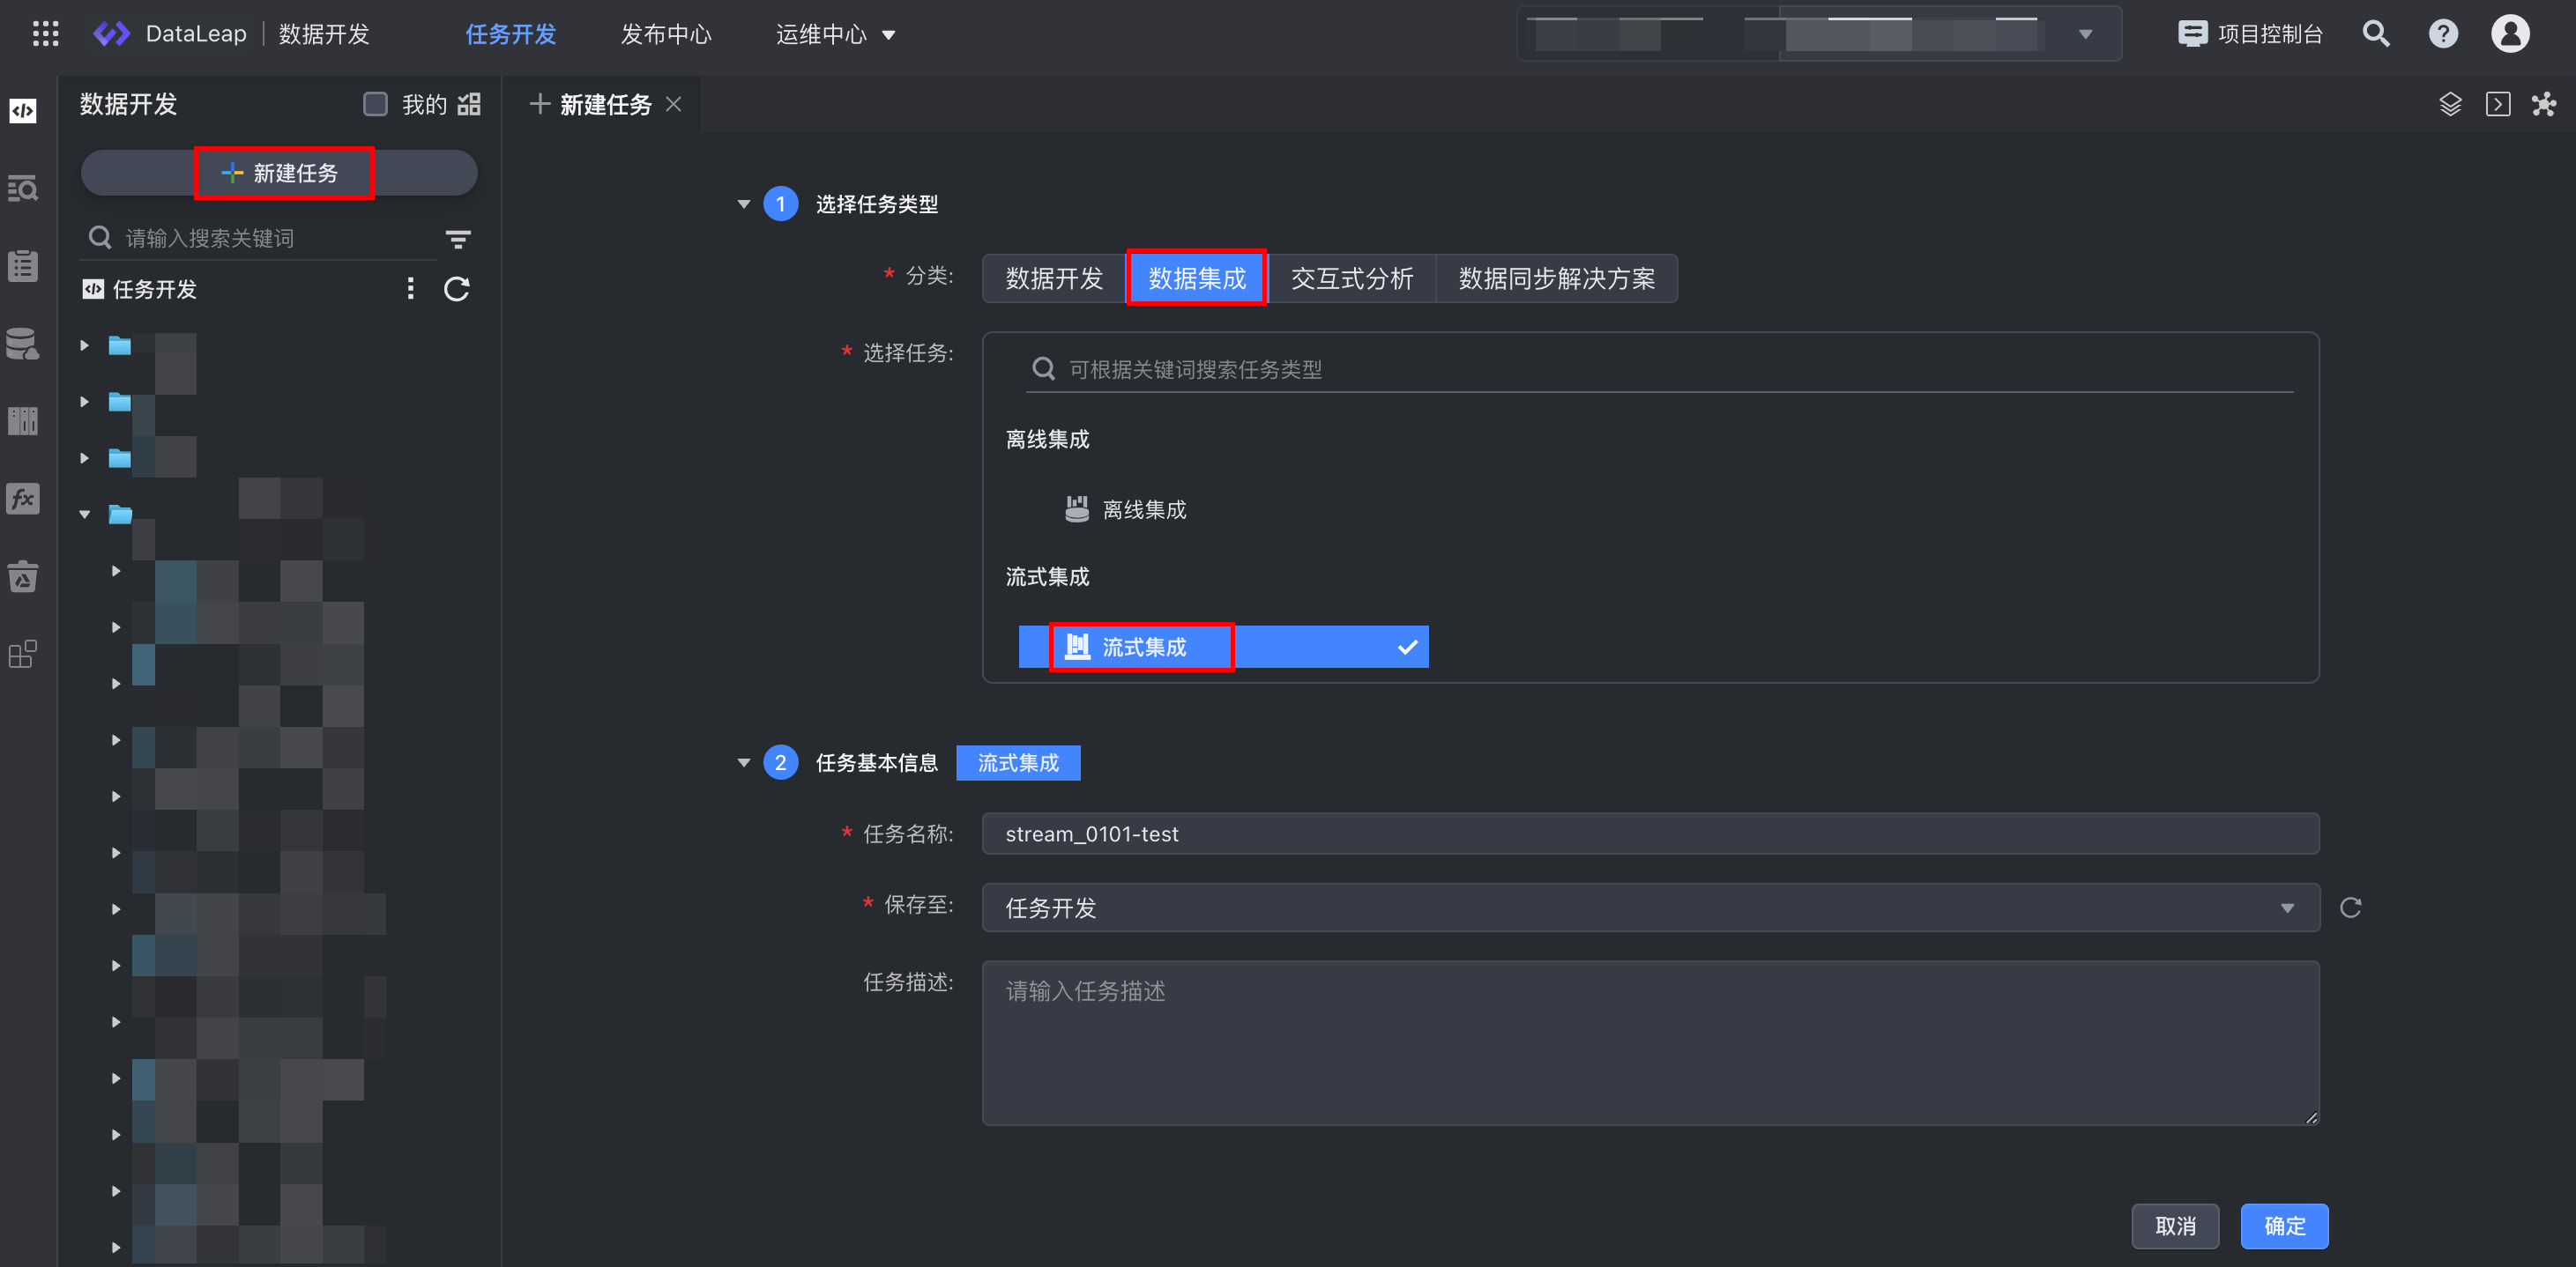Click 任务开发 tree root item
This screenshot has width=2576, height=1267.
point(140,289)
